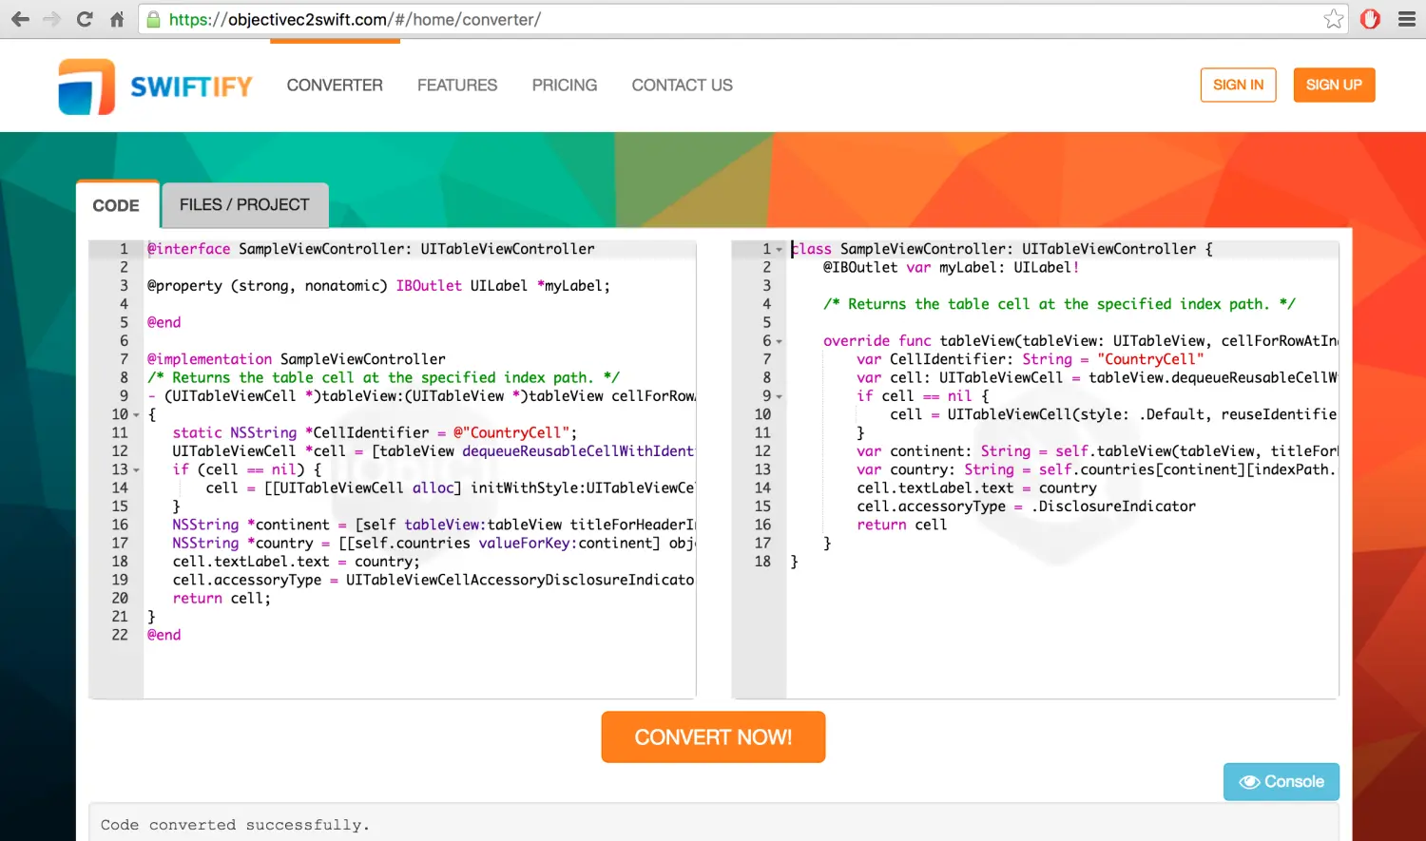The image size is (1426, 841).
Task: Bookmark this page with the star icon
Action: (1334, 19)
